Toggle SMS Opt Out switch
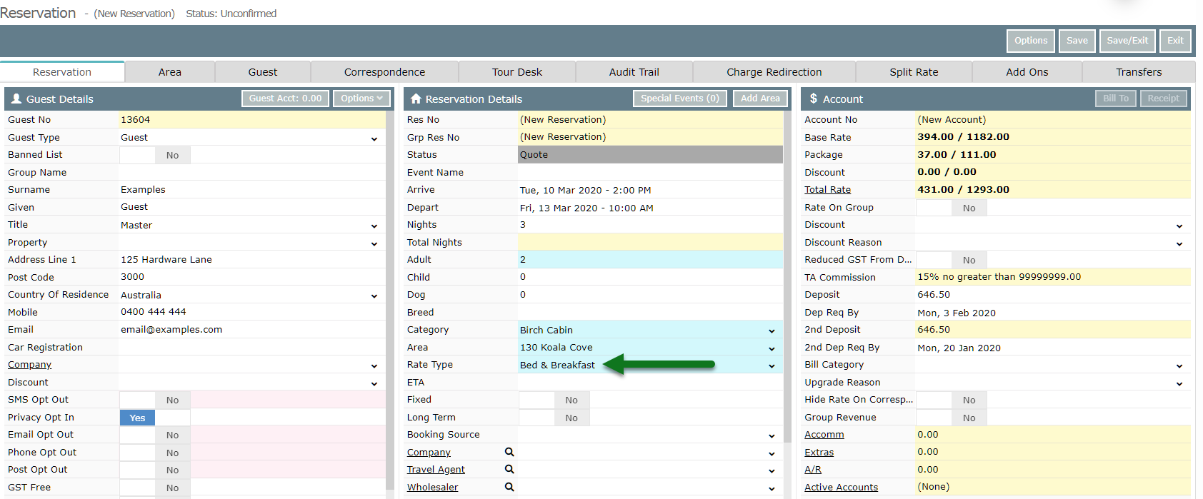 (155, 400)
